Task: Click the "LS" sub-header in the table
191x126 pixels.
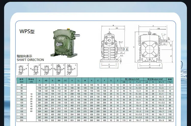Action: [147, 82]
